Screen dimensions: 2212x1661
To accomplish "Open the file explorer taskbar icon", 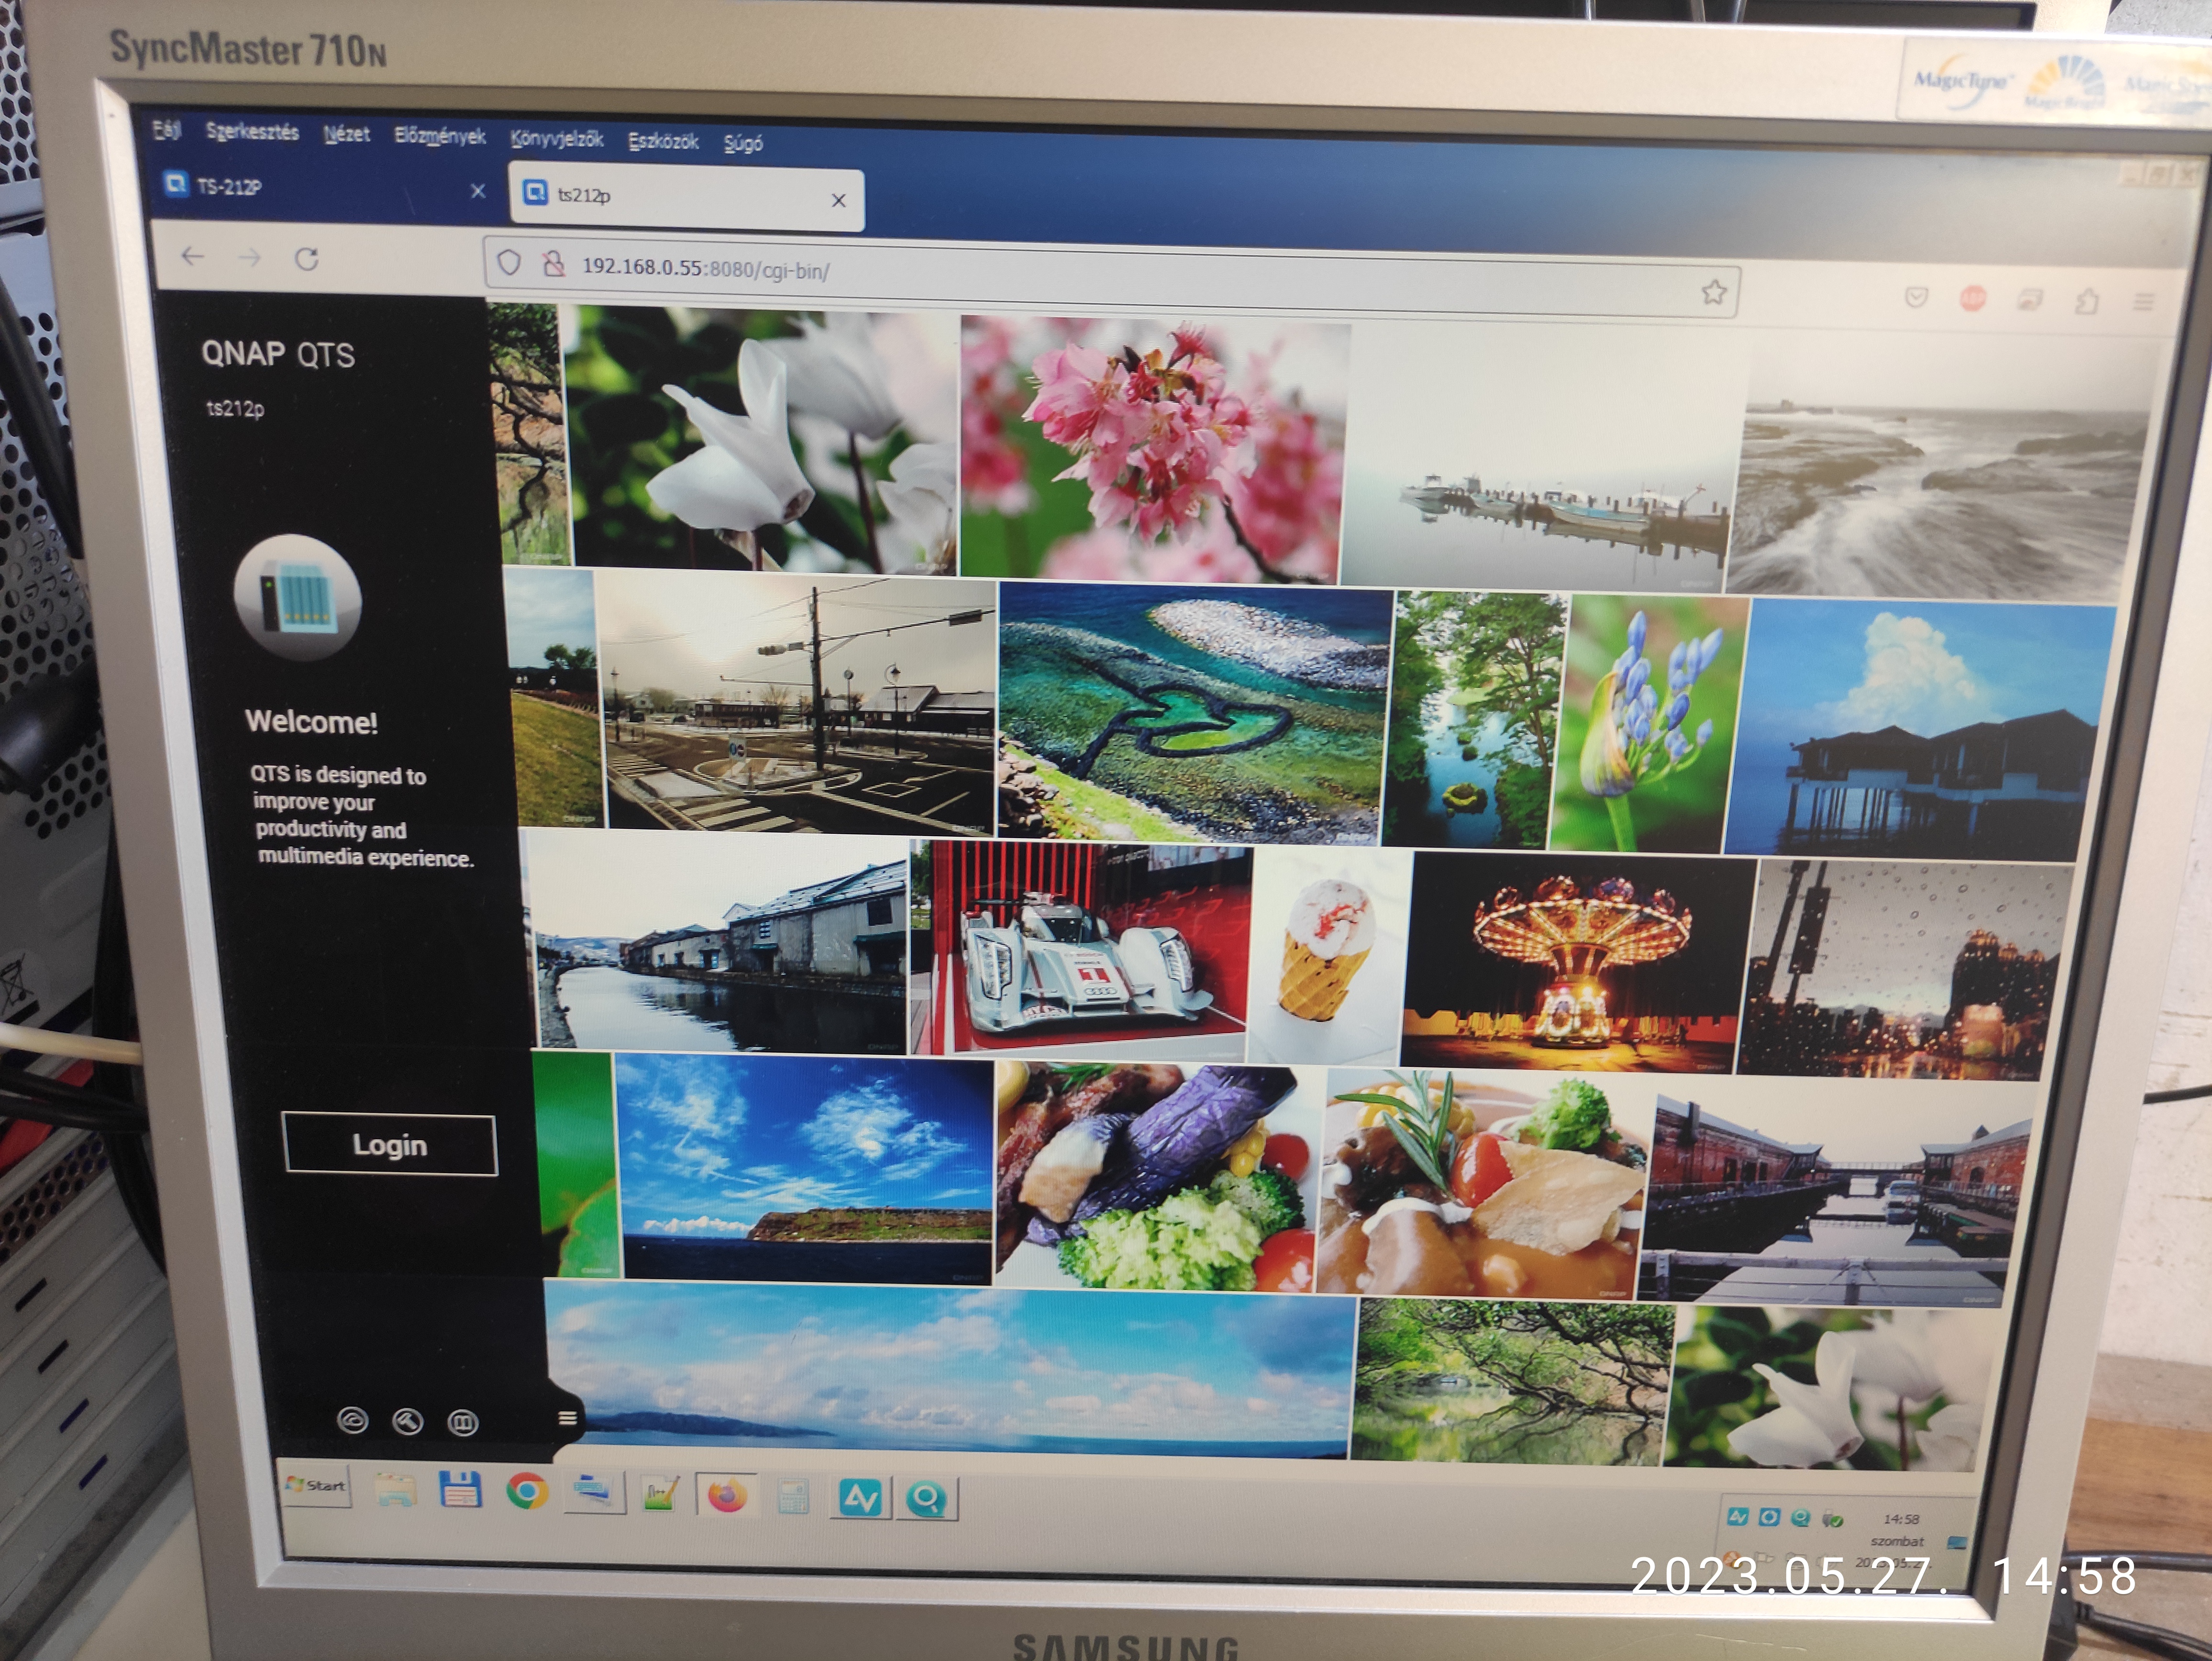I will point(395,1490).
